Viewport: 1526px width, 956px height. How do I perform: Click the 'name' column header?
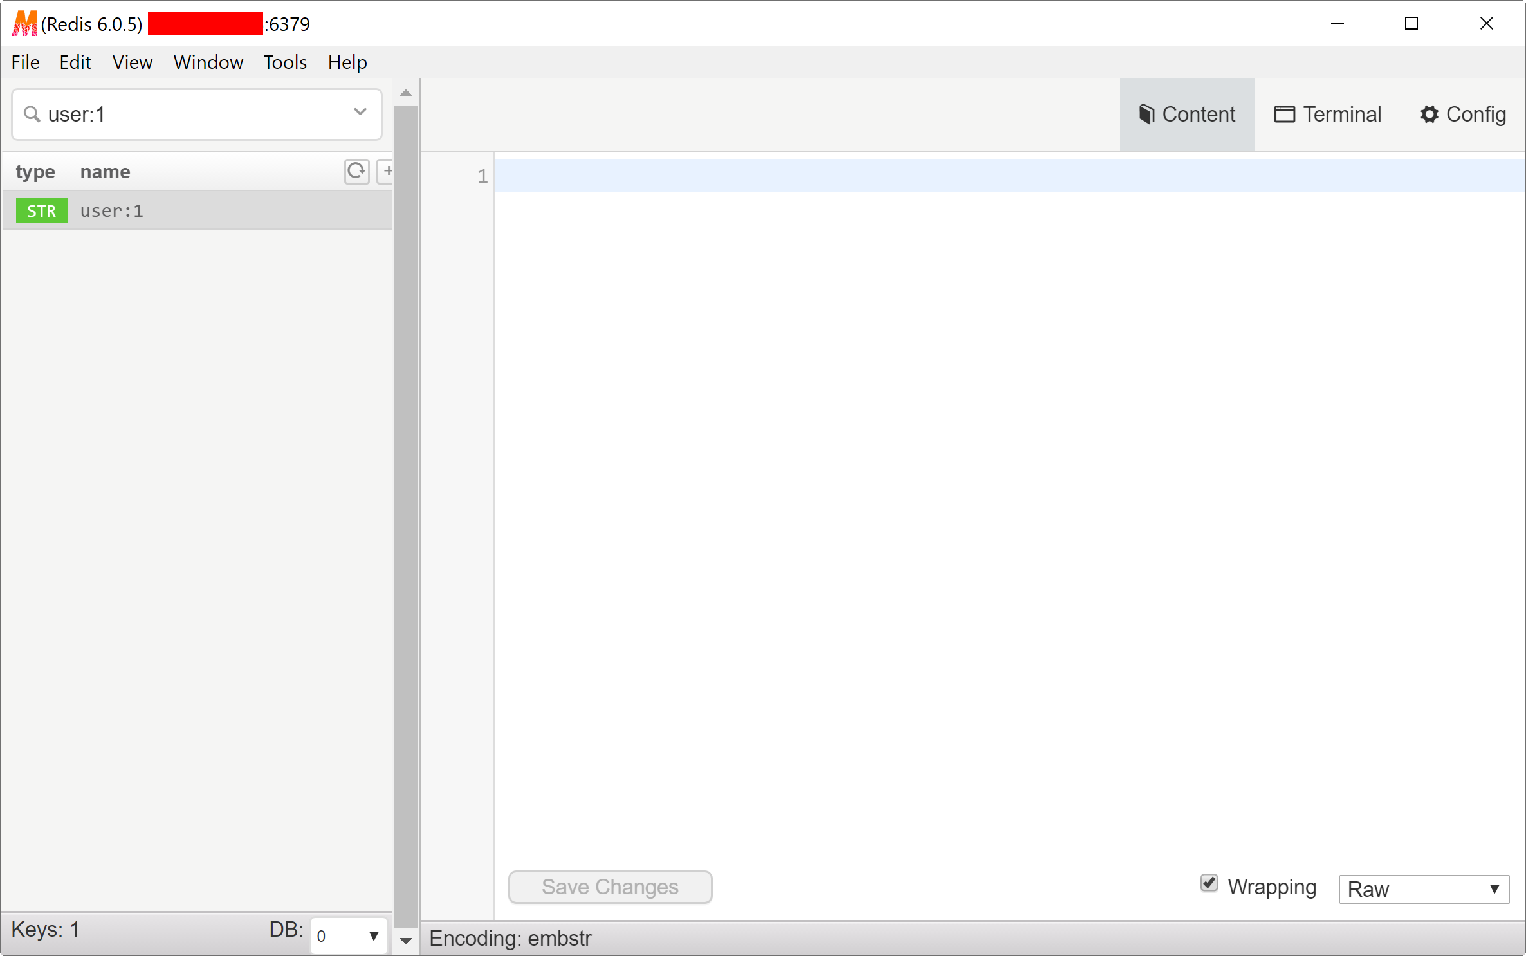(x=105, y=172)
